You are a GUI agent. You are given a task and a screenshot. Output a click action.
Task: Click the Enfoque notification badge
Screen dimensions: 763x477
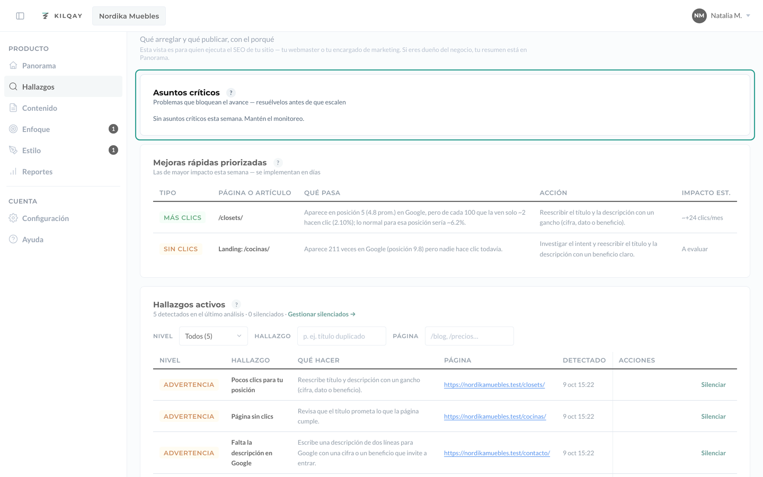(113, 129)
